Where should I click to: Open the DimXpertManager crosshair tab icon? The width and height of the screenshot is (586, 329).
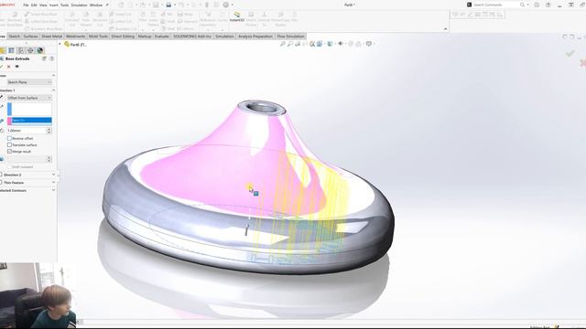coord(30,50)
